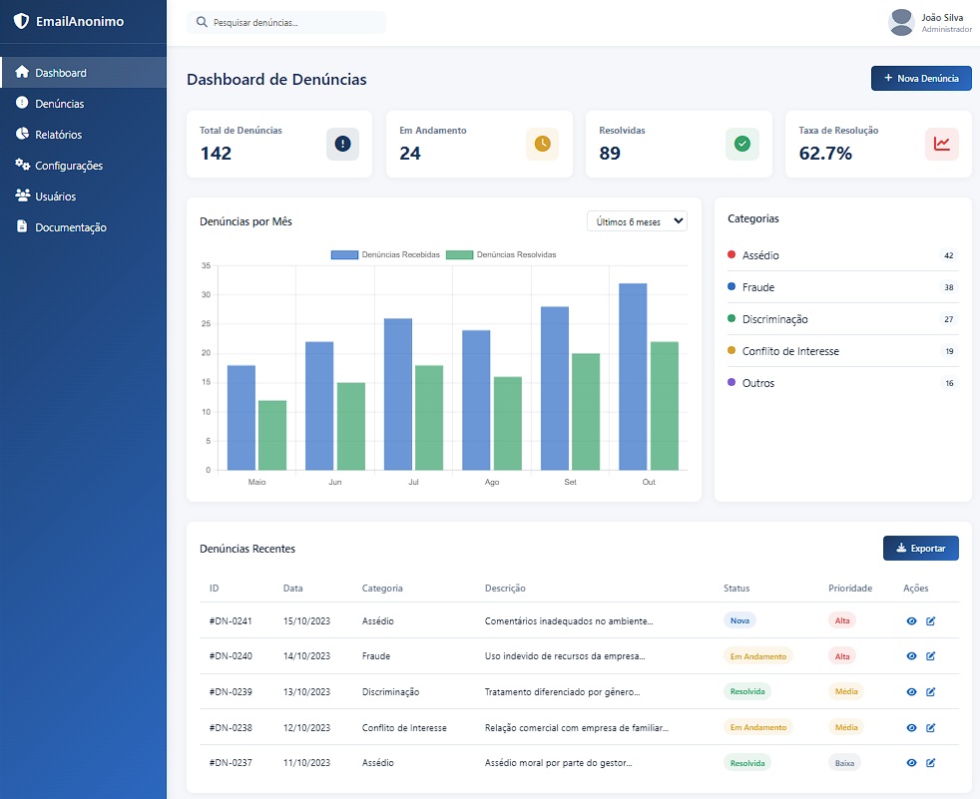Viewport: 980px width, 799px height.
Task: Click the EmailAnonimo shield logo icon
Action: coord(20,21)
